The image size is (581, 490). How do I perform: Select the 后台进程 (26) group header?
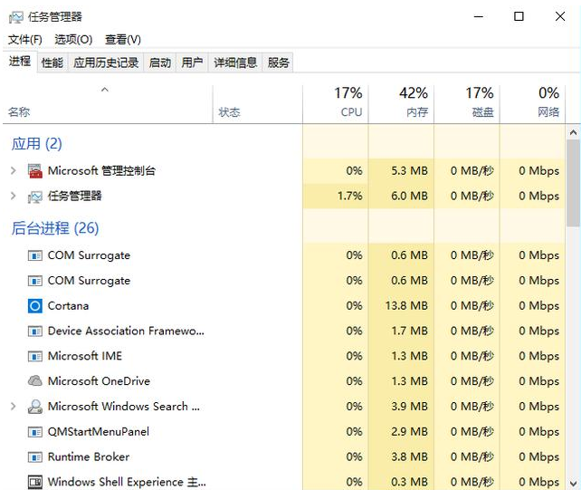pos(55,228)
